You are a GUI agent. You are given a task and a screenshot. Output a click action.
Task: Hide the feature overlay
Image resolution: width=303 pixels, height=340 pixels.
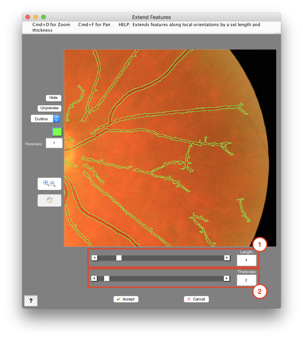click(53, 98)
